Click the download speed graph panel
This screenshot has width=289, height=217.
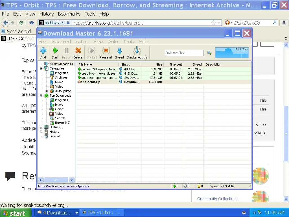click(232, 53)
